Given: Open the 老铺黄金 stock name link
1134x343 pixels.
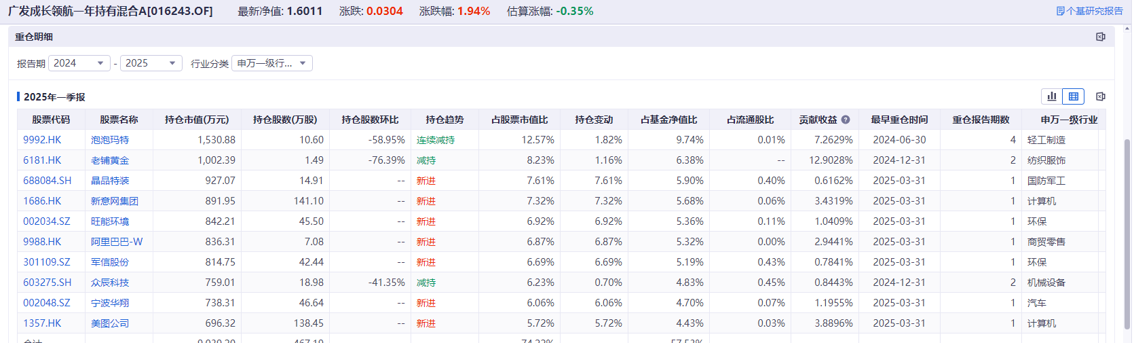Looking at the screenshot, I should pyautogui.click(x=110, y=160).
